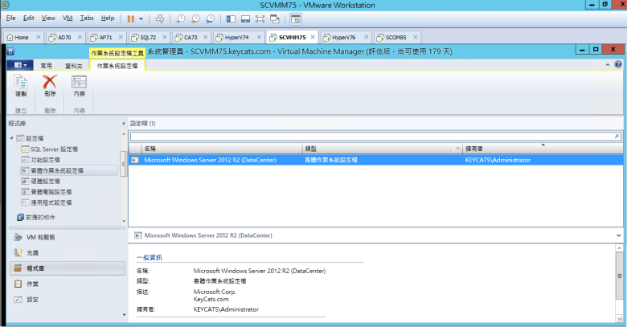Open 內容 (Properties) from the ribbon

[x=79, y=84]
